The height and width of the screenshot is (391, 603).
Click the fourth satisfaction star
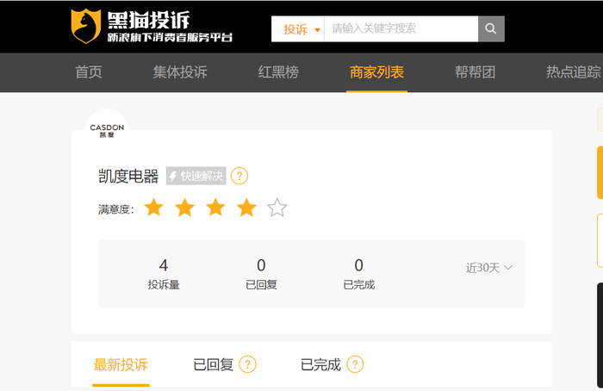tap(246, 208)
